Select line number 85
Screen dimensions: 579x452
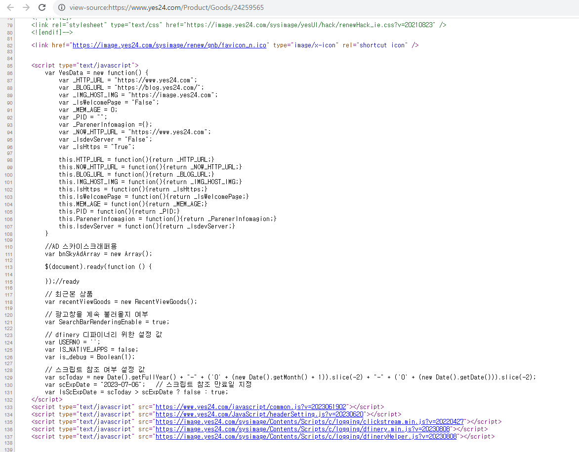pyautogui.click(x=9, y=66)
